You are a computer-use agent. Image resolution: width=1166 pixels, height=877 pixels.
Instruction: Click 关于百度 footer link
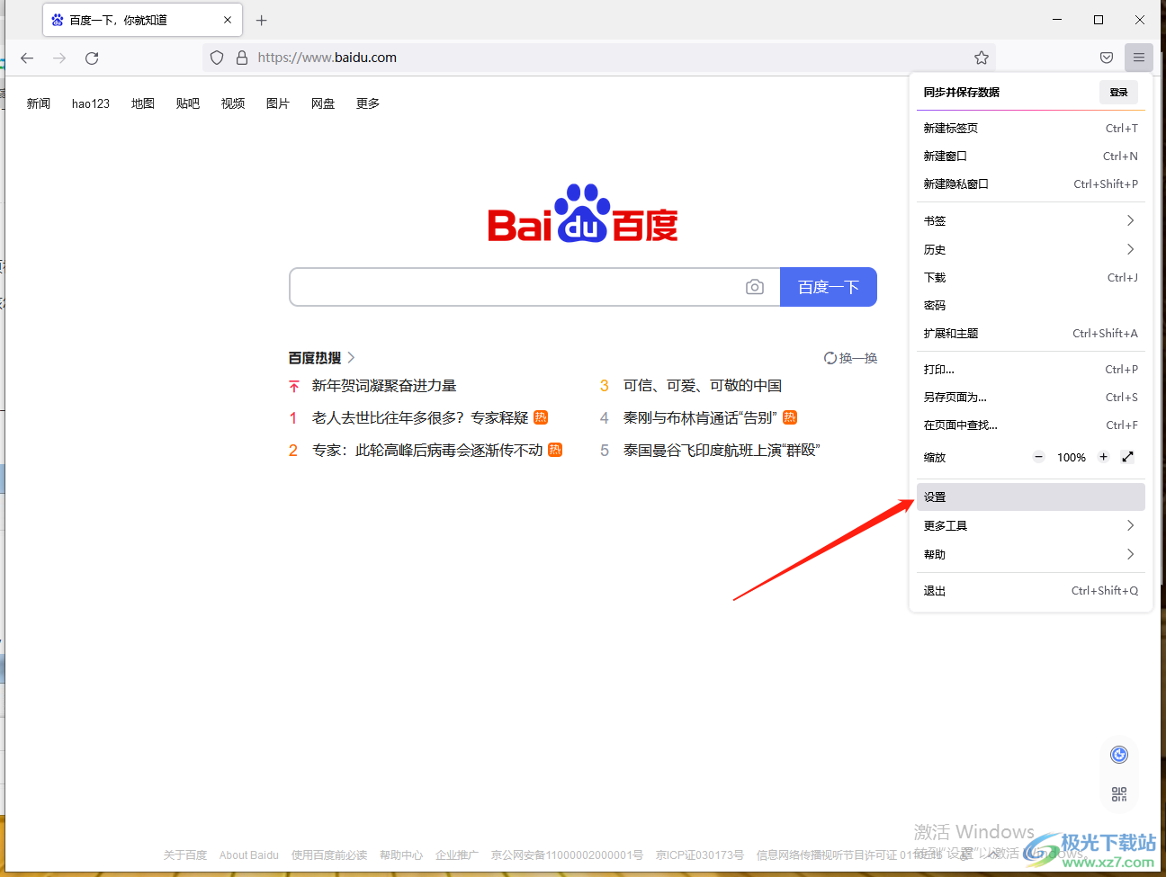[185, 855]
